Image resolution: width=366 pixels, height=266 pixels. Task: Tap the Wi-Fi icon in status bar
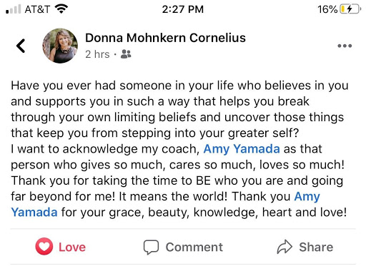(x=61, y=9)
